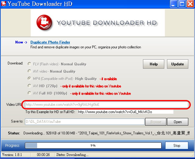Viewport: 195px width, 159px height.
Task: Click the Save to path field
Action: coord(85,122)
